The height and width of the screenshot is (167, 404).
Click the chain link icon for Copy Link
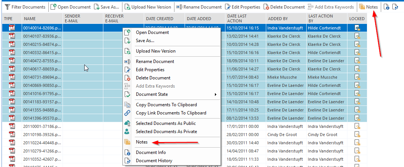coord(127,113)
